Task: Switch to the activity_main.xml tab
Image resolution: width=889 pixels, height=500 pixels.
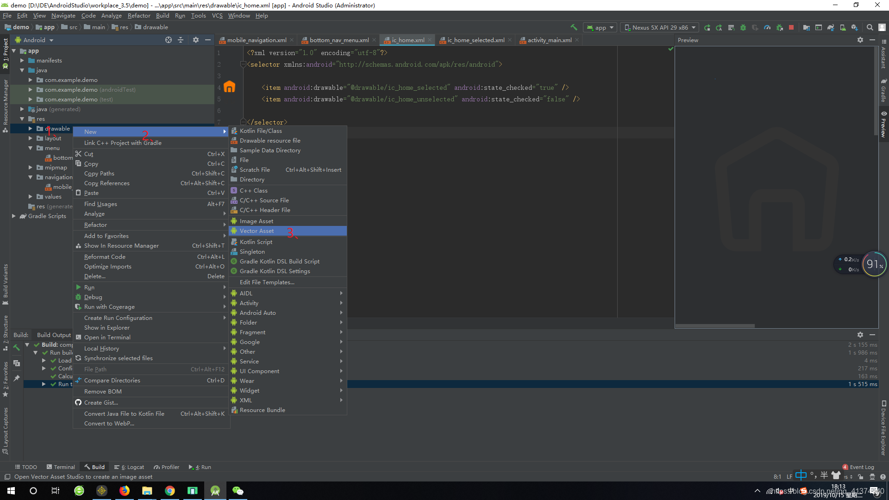Action: 549,40
